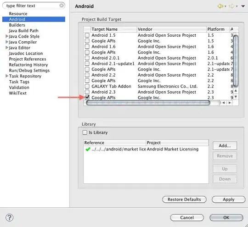Image resolution: width=248 pixels, height=227 pixels.
Task: Click horizontal scrollbar left arrow
Action: [x=224, y=103]
